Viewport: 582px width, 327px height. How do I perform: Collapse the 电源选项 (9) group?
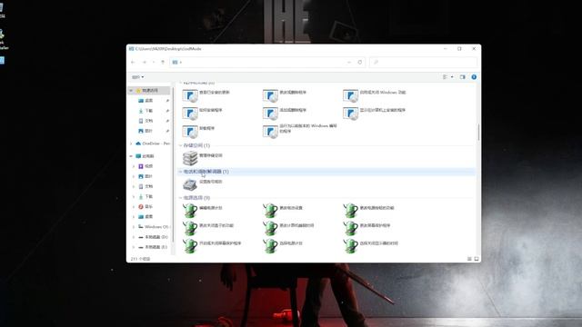[x=180, y=198]
